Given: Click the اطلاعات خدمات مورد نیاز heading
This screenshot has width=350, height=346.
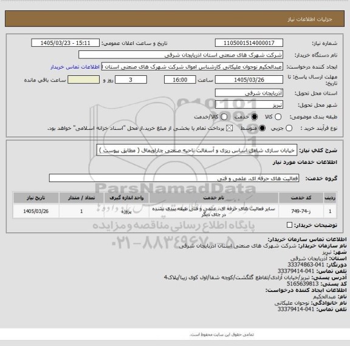Looking at the screenshot, I should point(304,163).
